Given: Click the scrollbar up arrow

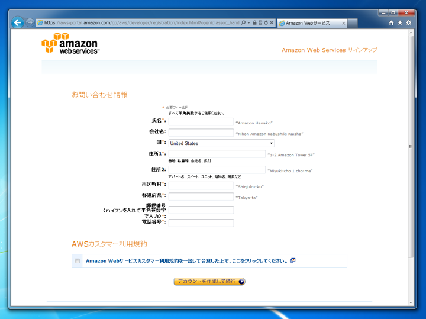Looking at the screenshot, I should point(411,33).
